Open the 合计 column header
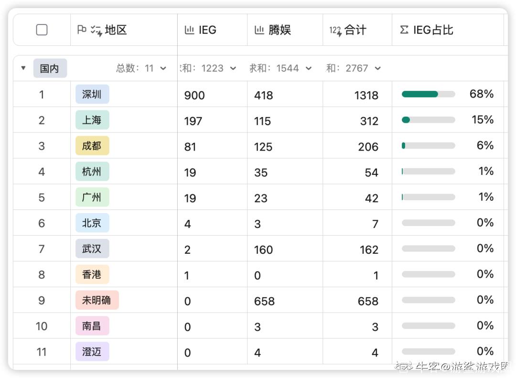This screenshot has height=378, width=516. (357, 30)
